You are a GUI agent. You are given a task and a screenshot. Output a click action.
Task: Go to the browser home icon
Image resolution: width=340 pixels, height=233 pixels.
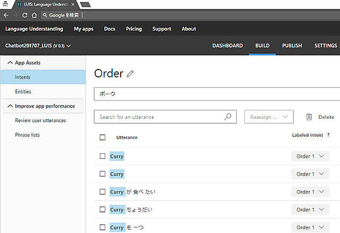[34, 15]
